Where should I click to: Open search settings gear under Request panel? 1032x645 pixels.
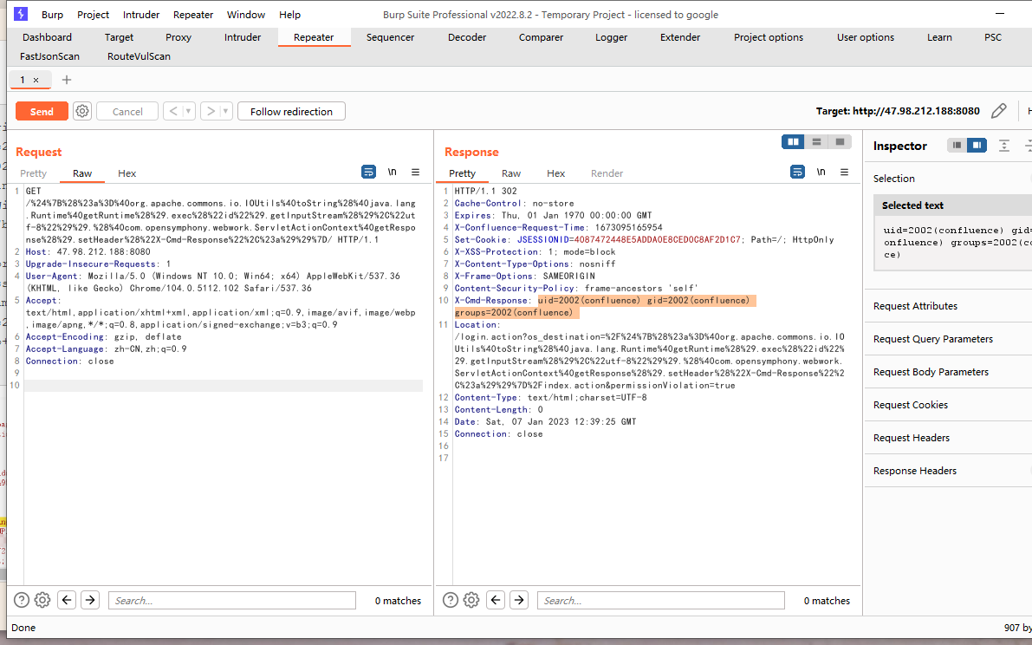42,600
